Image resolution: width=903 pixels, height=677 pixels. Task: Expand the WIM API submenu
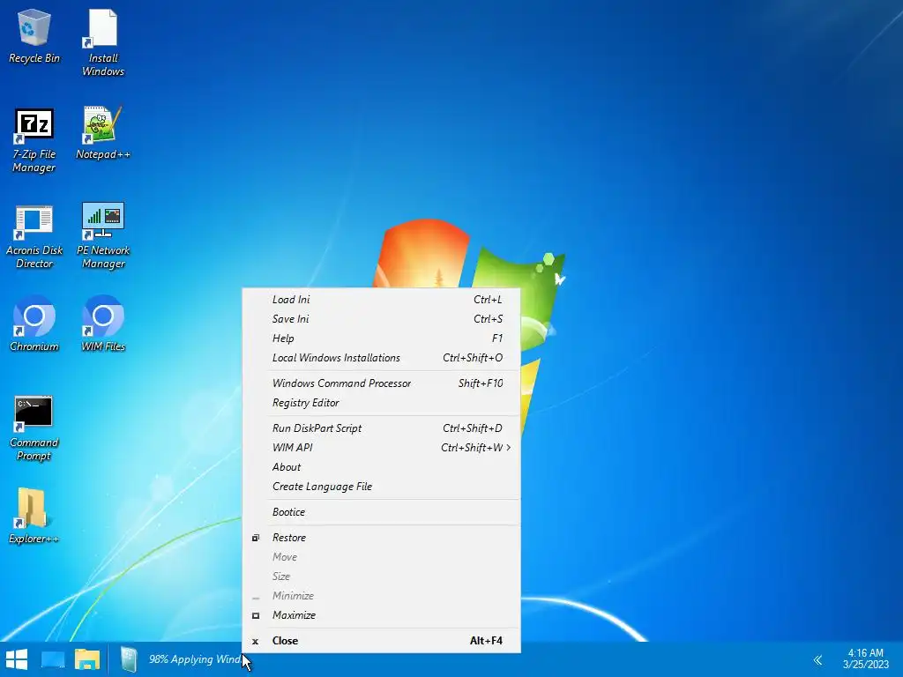tap(382, 448)
